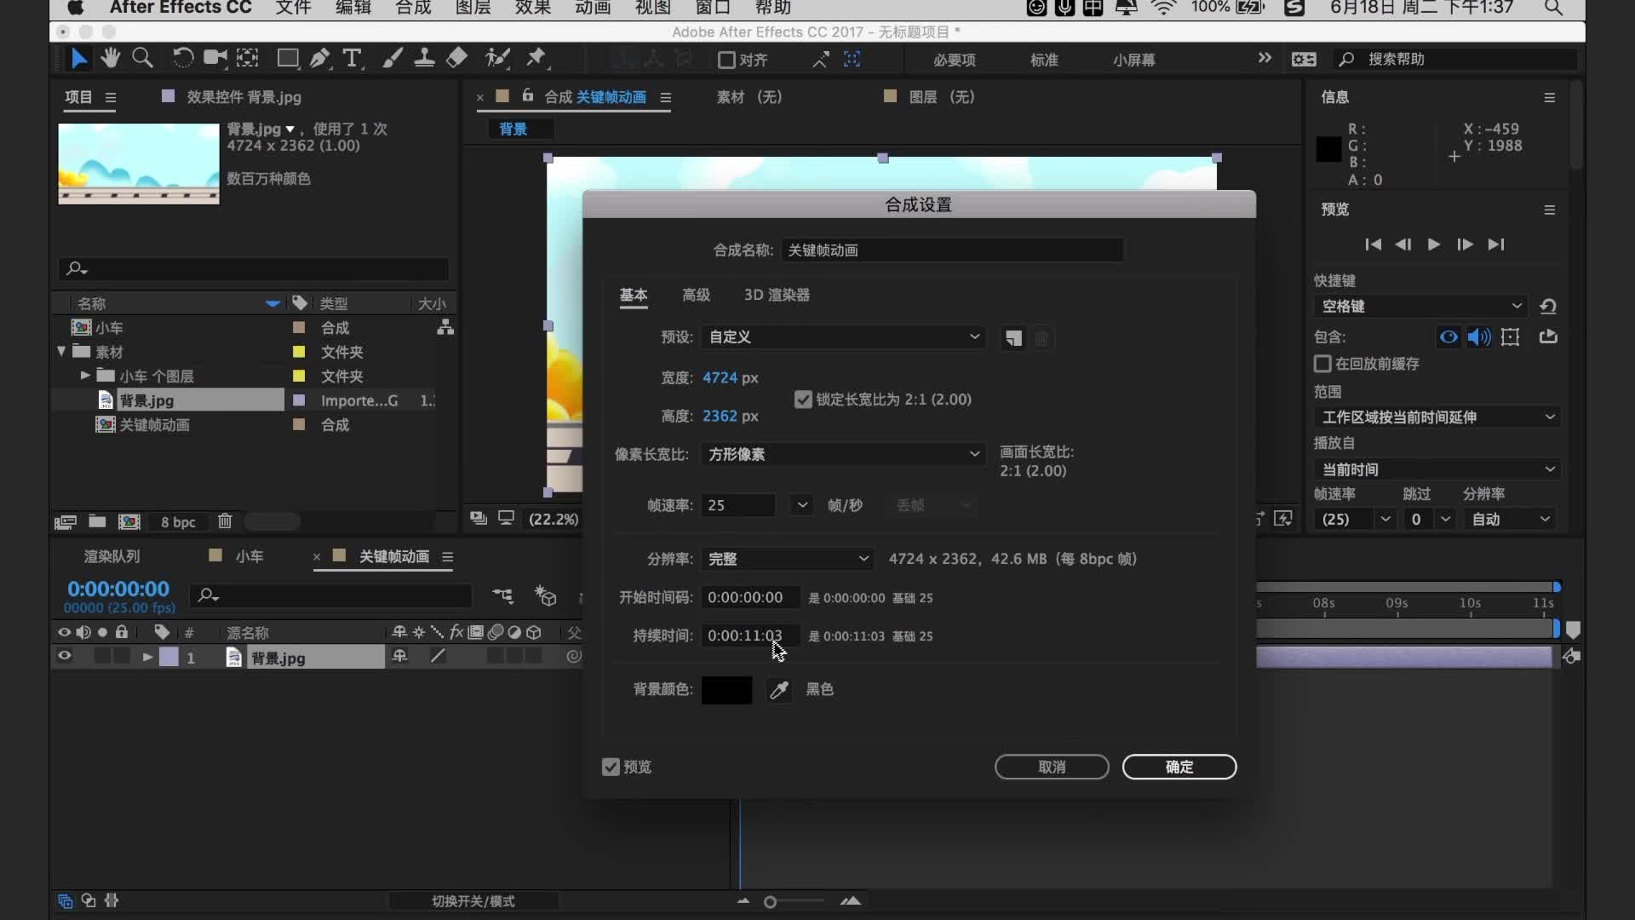The image size is (1635, 920).
Task: Switch to the 高级 tab
Action: (696, 295)
